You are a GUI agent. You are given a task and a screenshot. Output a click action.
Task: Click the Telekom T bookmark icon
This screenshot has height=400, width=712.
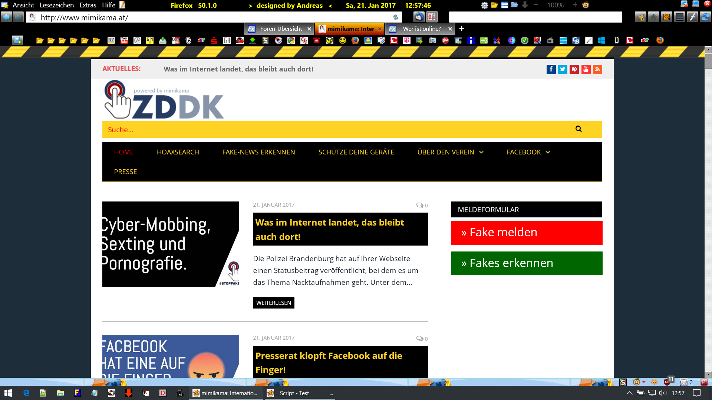407,40
